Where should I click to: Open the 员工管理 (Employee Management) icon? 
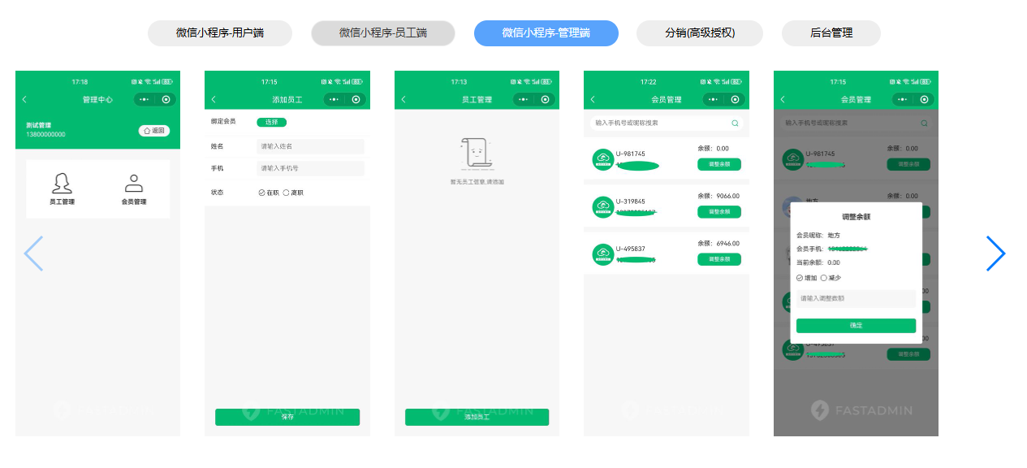click(x=61, y=188)
